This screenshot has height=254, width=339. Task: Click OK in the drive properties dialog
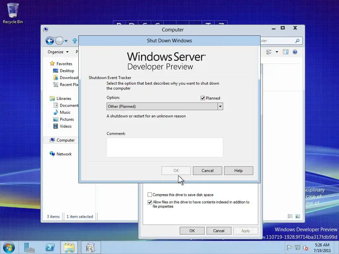[x=192, y=231]
